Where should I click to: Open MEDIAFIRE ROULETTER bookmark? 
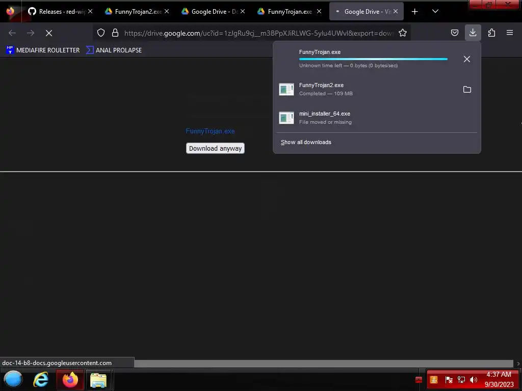[x=43, y=50]
